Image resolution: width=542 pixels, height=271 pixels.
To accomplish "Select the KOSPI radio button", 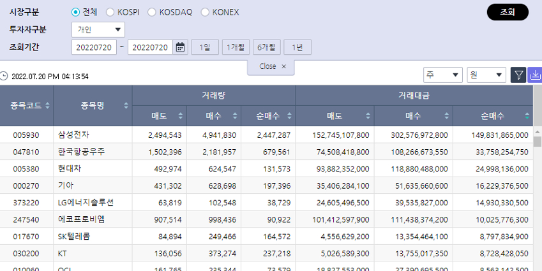I will pos(110,12).
